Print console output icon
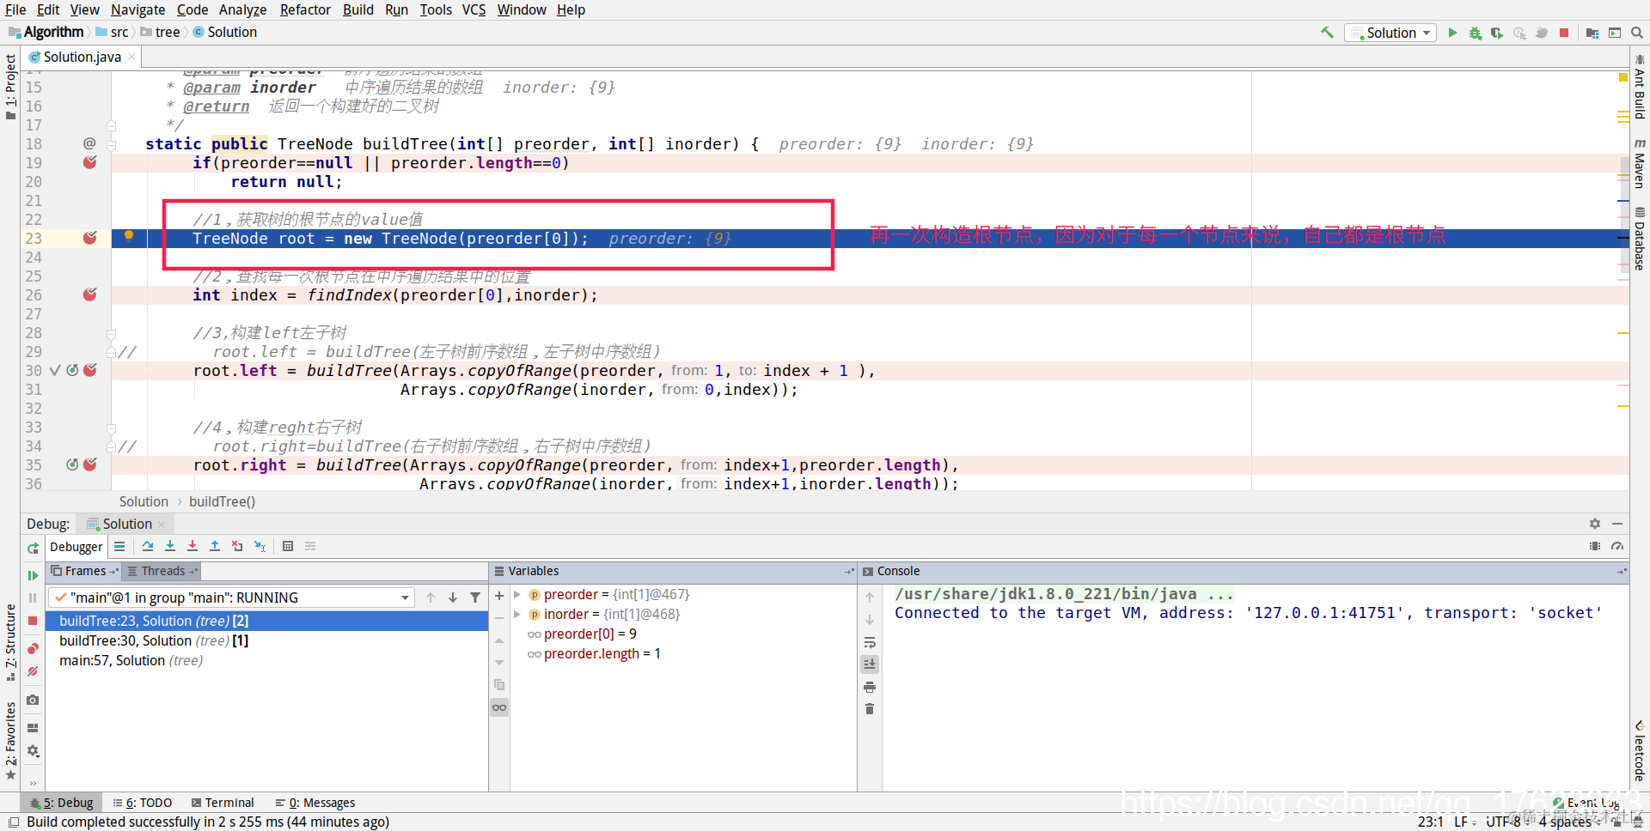 tap(870, 687)
